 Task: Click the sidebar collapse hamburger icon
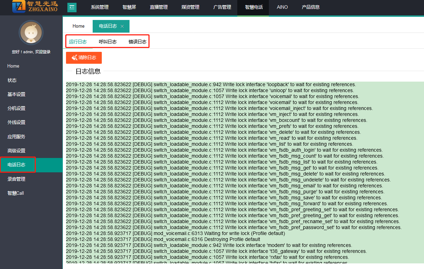72,7
